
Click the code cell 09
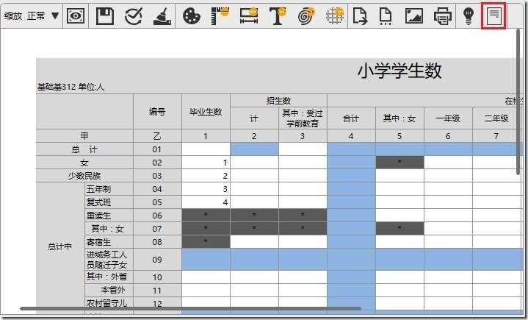tap(157, 260)
